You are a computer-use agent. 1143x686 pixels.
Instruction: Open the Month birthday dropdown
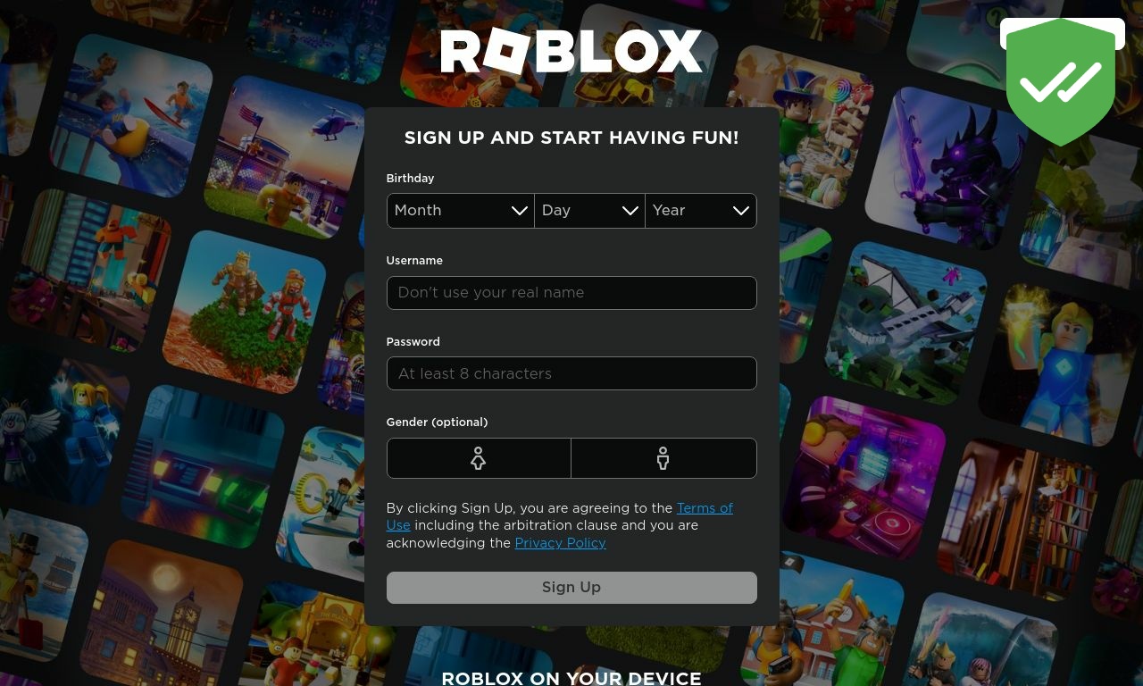pyautogui.click(x=460, y=211)
